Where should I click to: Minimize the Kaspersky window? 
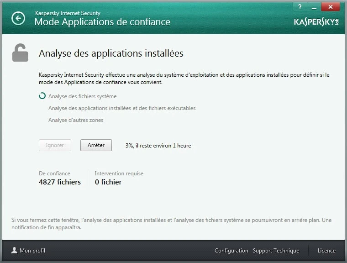click(314, 7)
